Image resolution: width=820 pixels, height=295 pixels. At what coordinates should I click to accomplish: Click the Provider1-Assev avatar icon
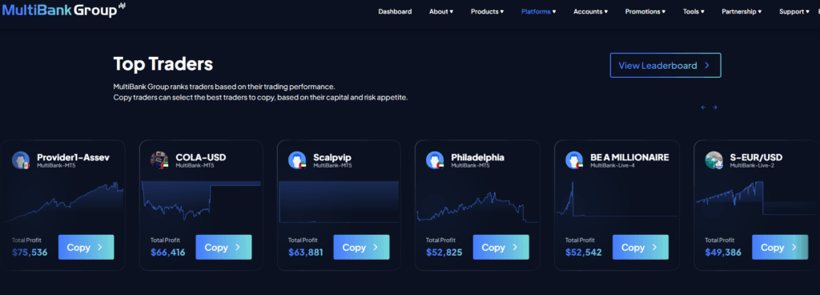(21, 160)
